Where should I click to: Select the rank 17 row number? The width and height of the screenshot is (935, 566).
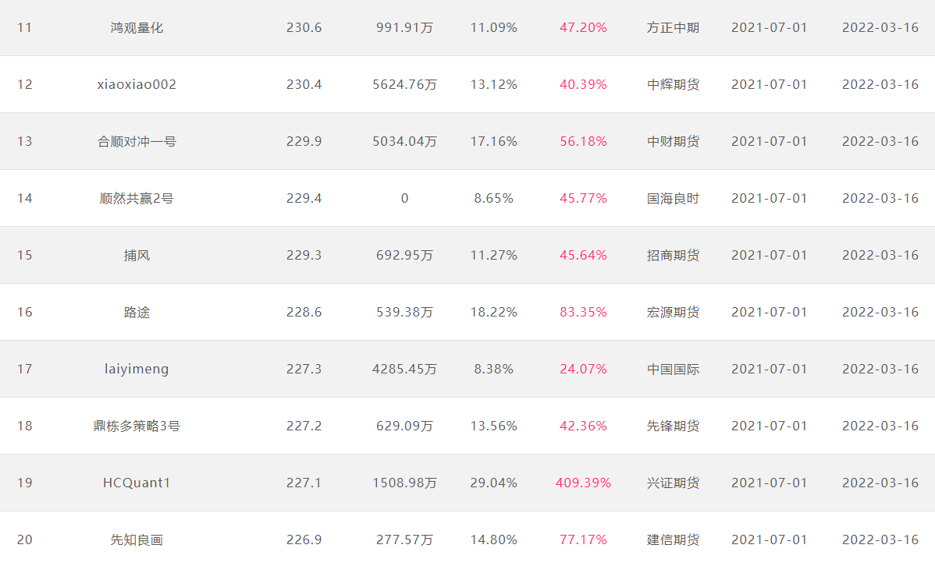click(x=25, y=369)
